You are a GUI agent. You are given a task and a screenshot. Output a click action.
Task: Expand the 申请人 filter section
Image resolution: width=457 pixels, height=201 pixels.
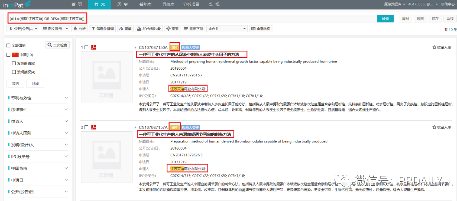(x=38, y=121)
